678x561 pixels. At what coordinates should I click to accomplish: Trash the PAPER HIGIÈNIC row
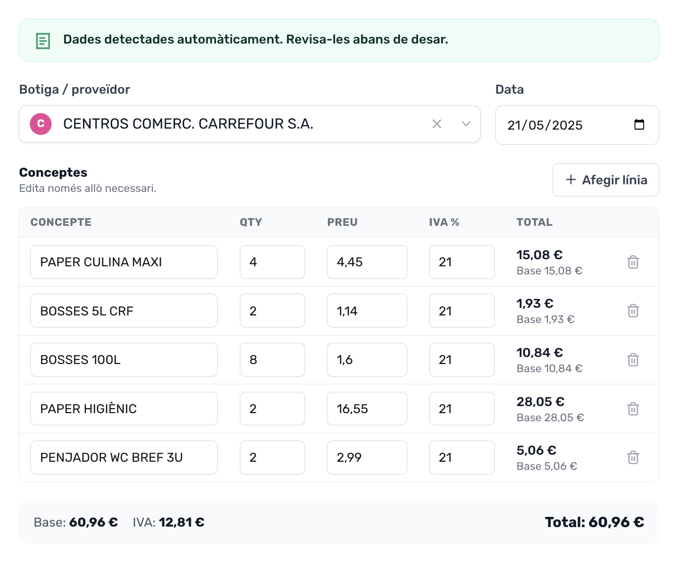(x=633, y=409)
